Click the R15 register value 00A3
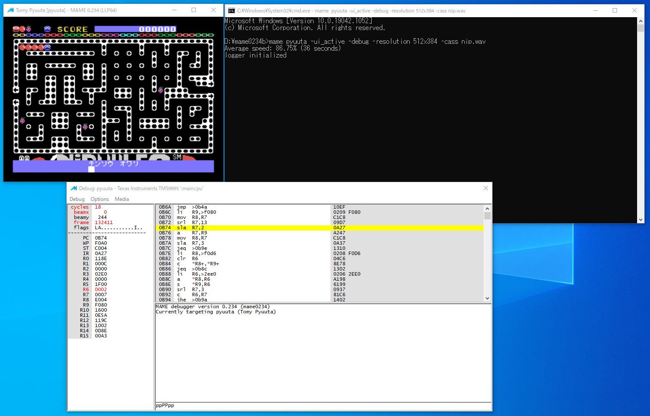Image resolution: width=650 pixels, height=416 pixels. point(101,336)
